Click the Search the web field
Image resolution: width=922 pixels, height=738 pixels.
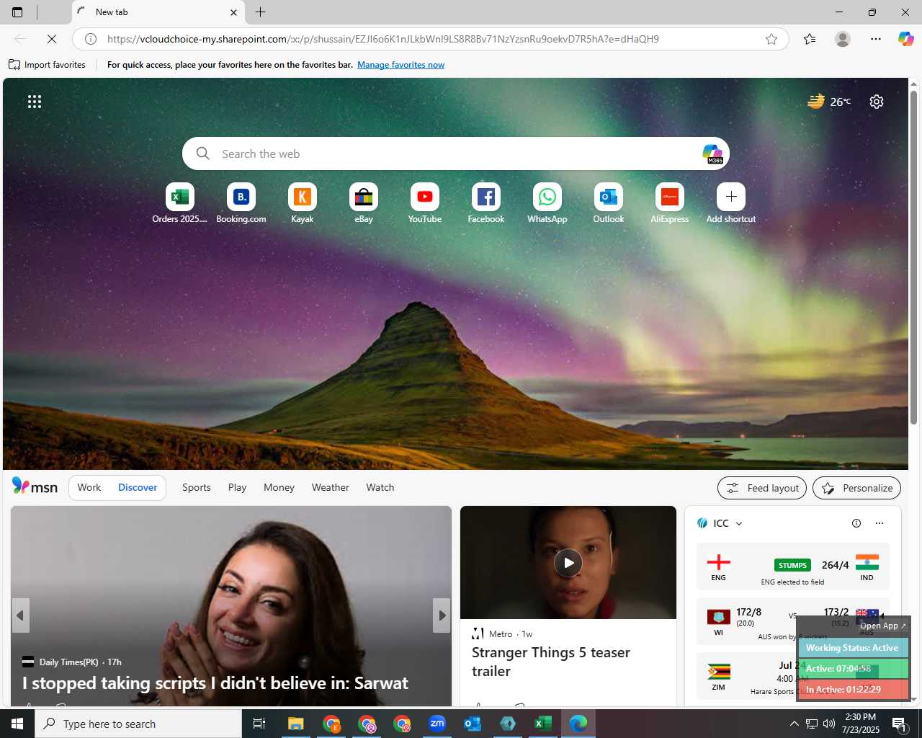(455, 154)
